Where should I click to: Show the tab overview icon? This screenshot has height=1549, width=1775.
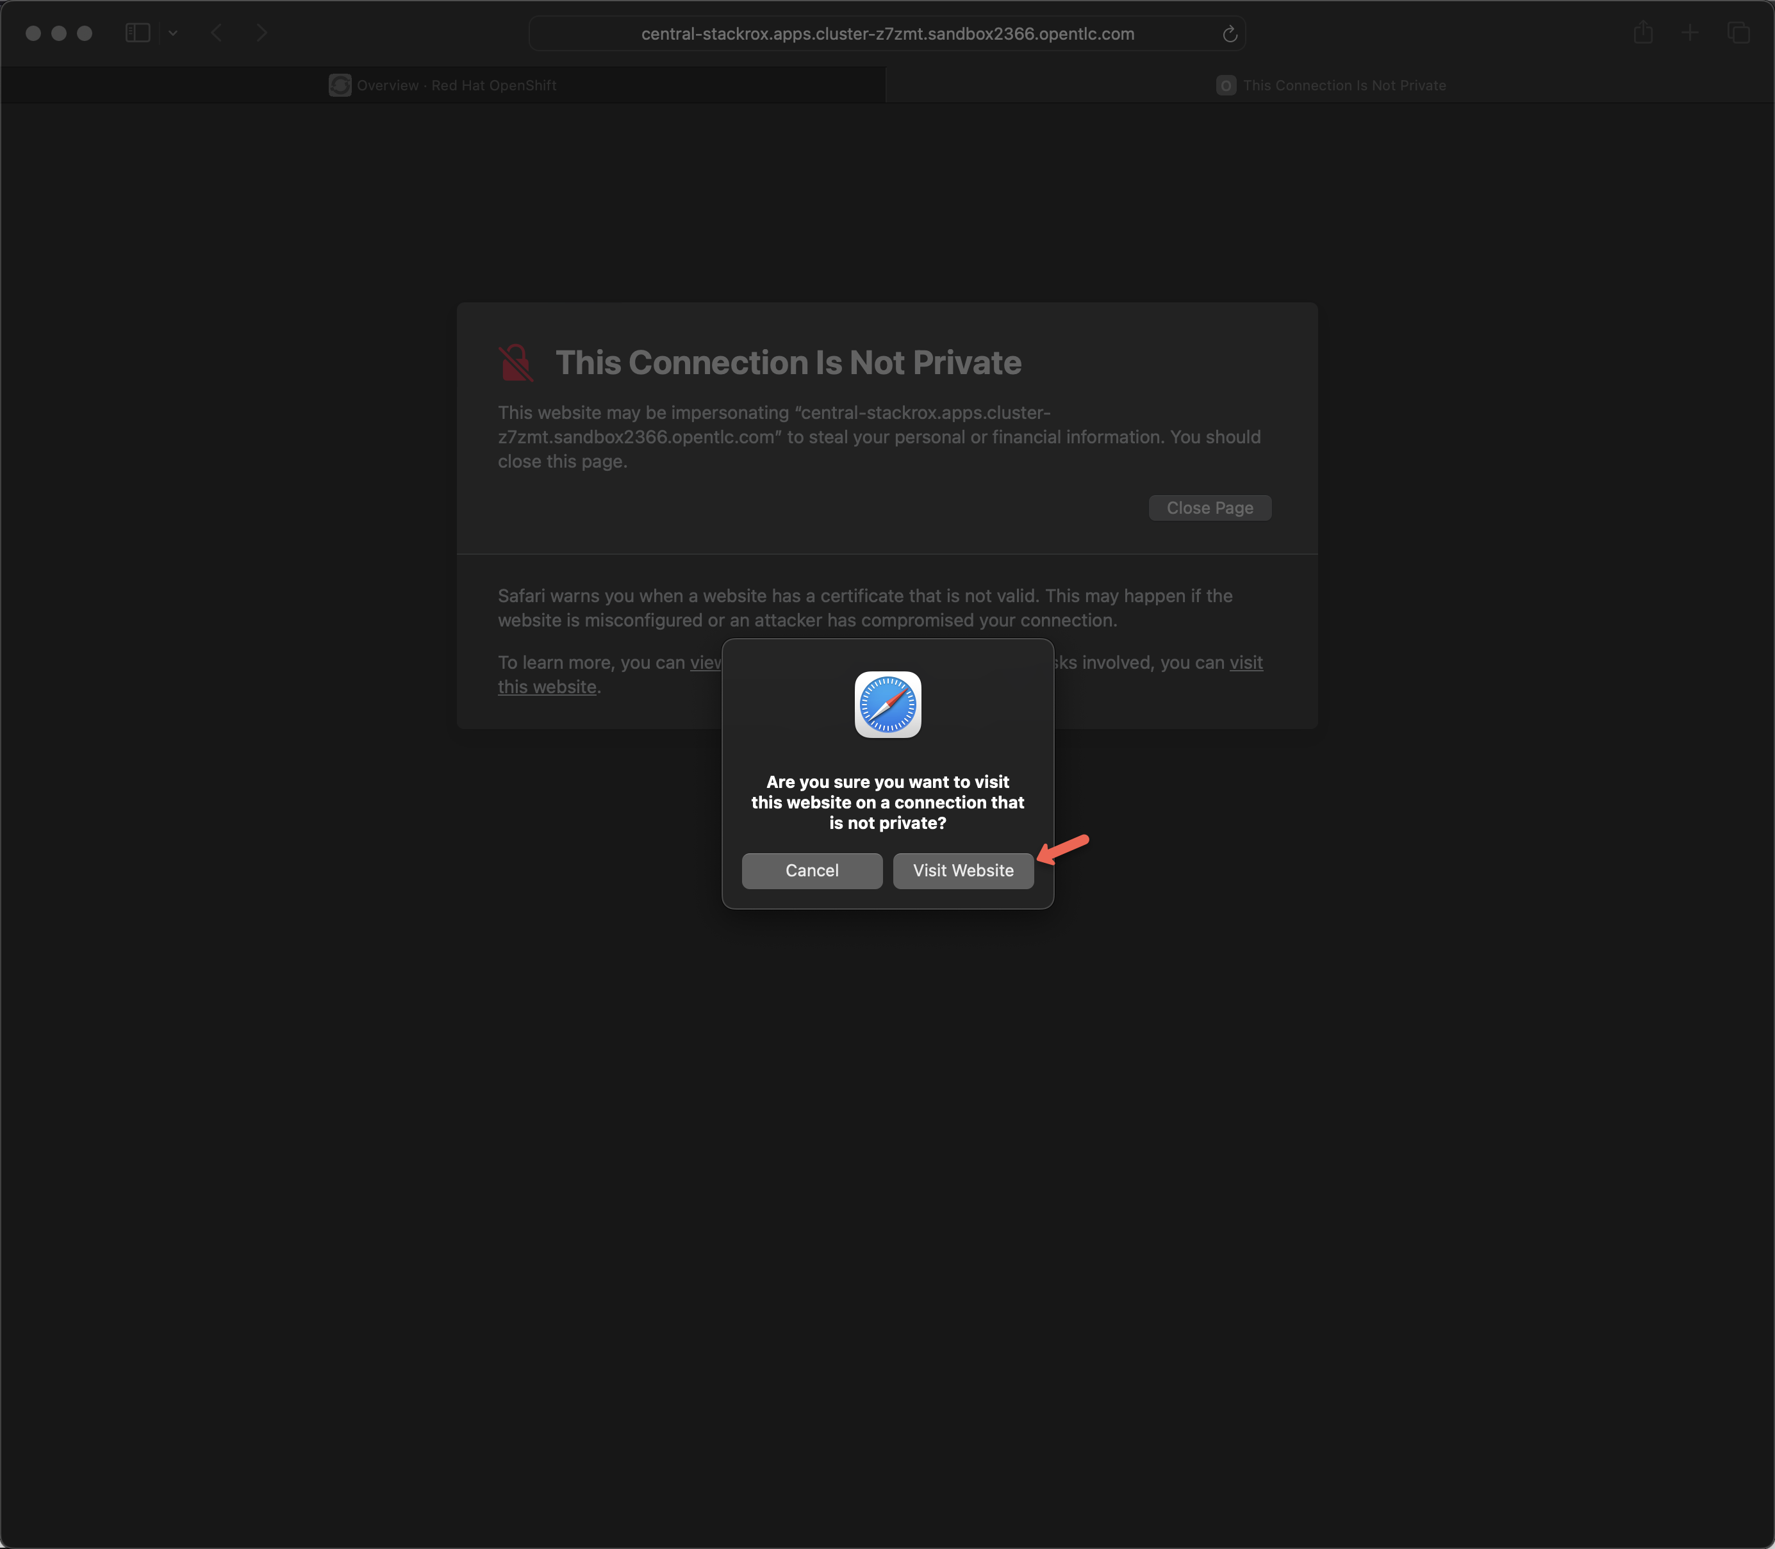1738,33
